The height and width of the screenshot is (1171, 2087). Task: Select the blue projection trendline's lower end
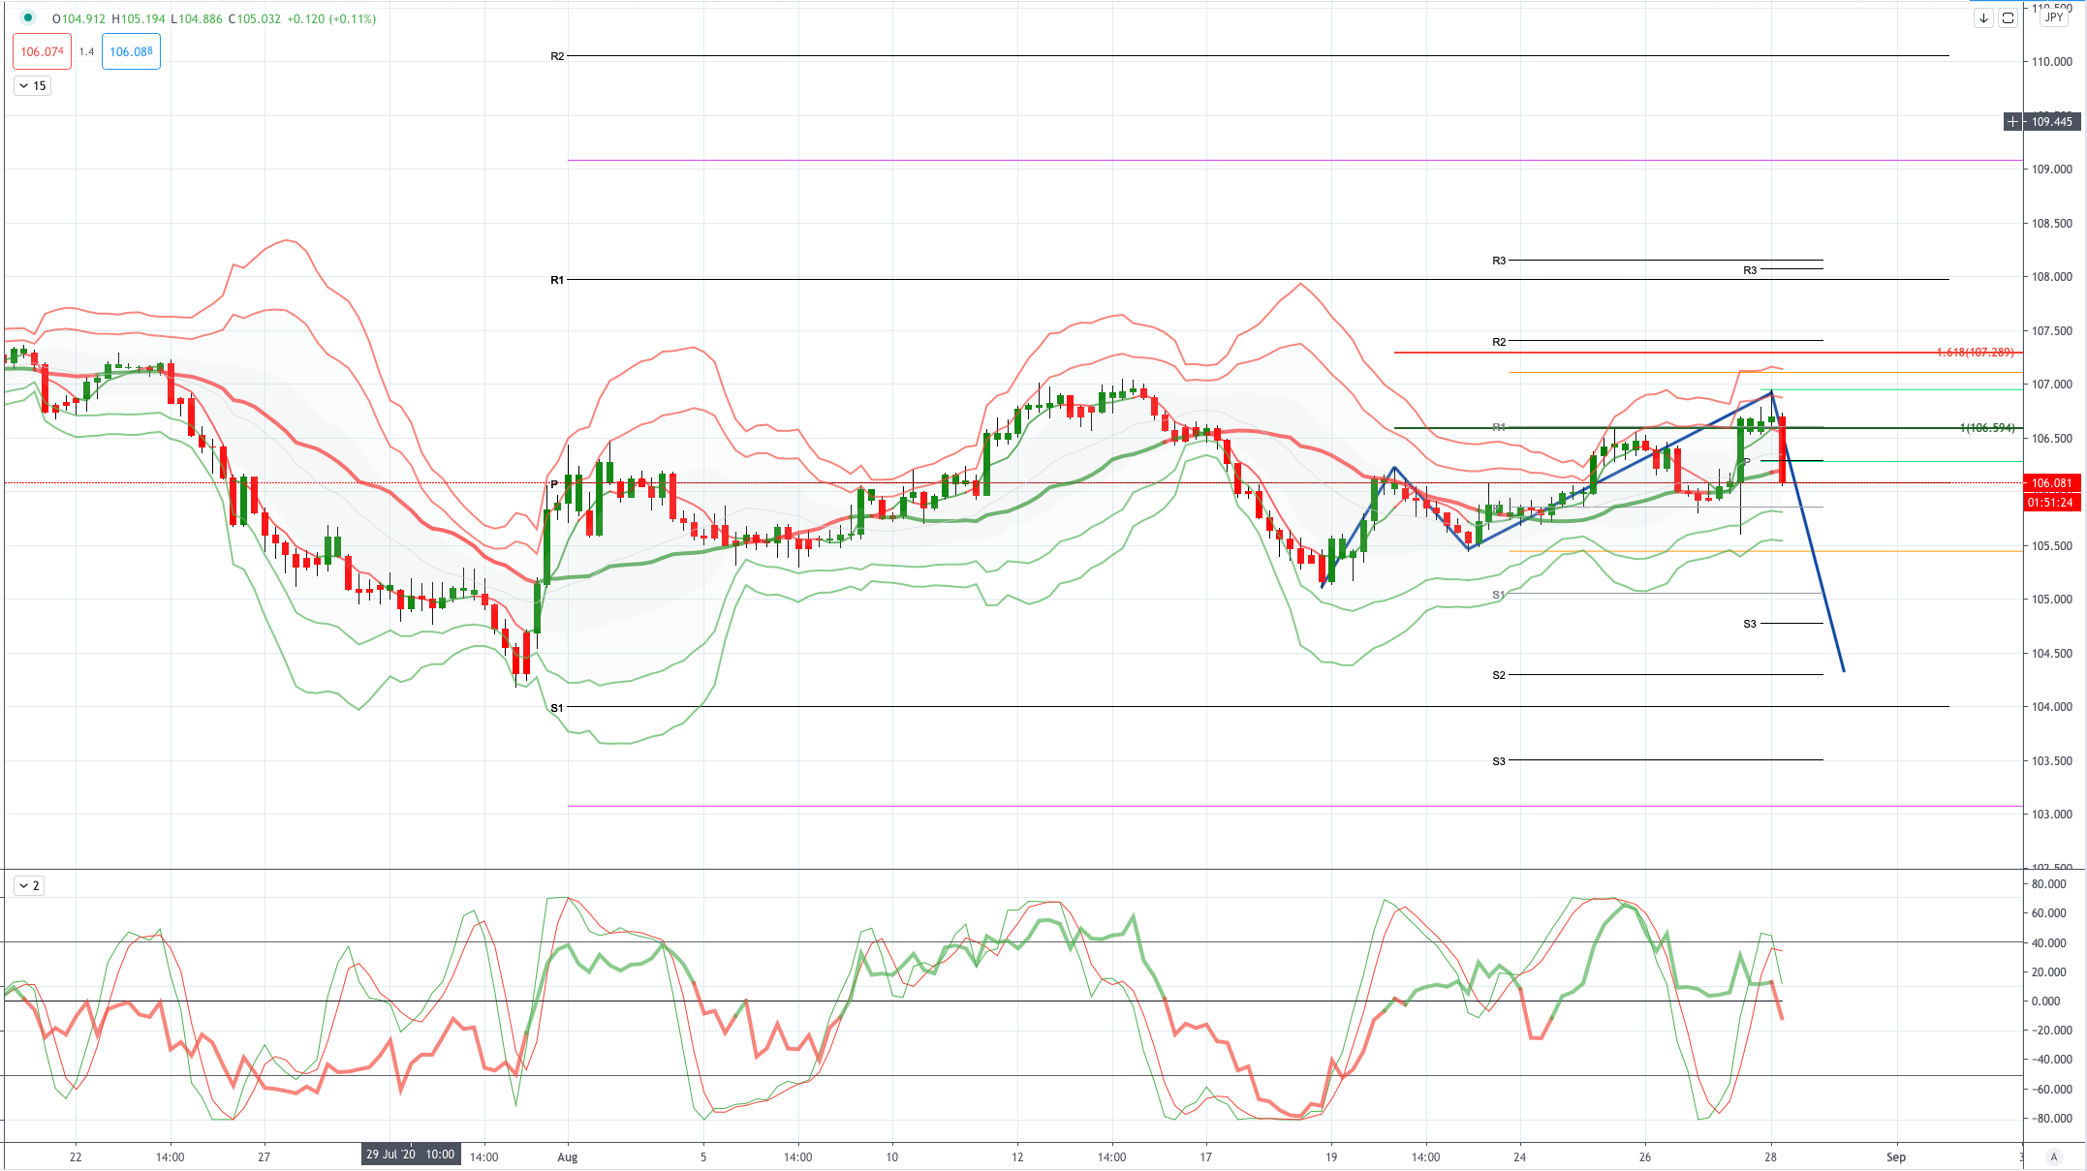pos(1843,670)
